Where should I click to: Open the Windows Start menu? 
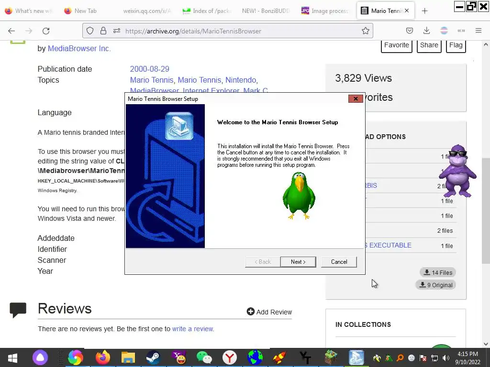(12, 357)
